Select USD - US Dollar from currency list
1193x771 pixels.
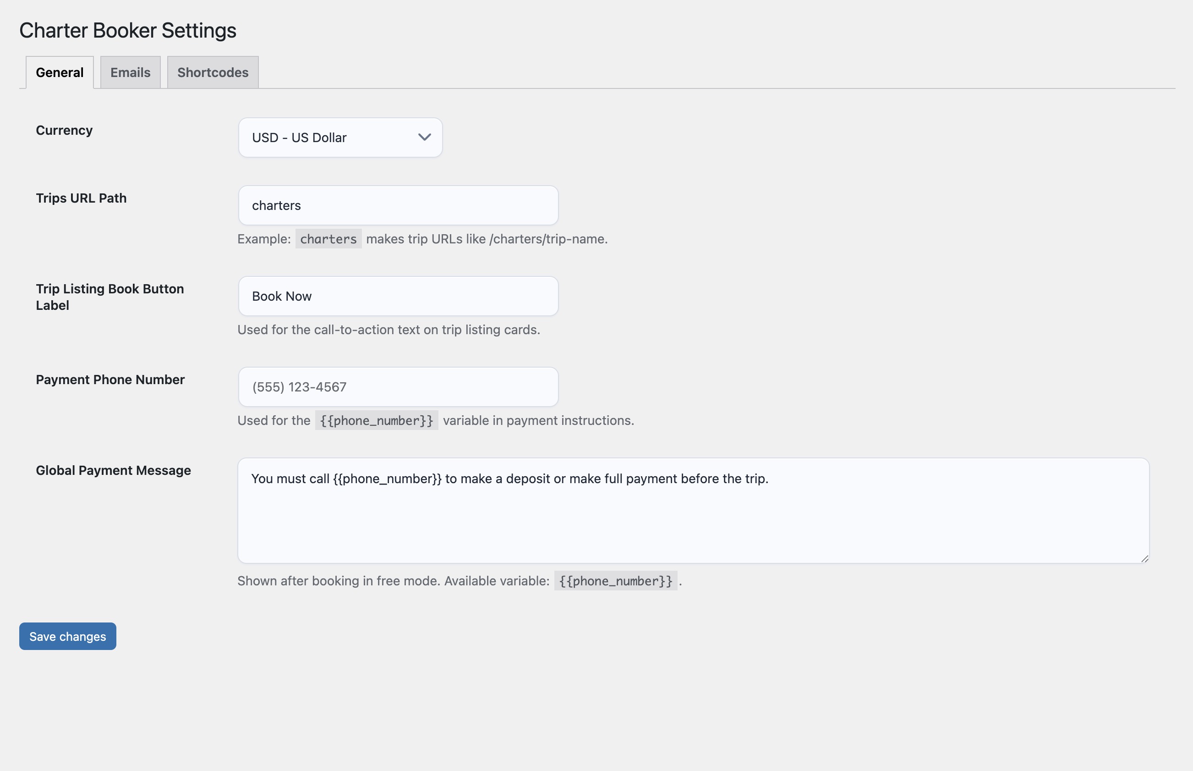click(x=340, y=137)
